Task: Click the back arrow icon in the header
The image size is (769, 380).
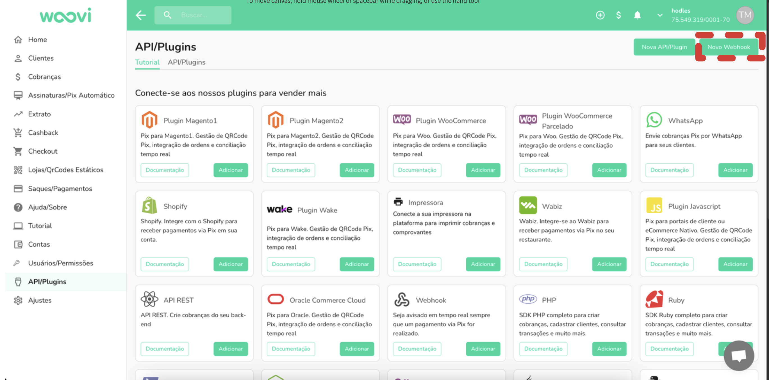Action: (141, 15)
